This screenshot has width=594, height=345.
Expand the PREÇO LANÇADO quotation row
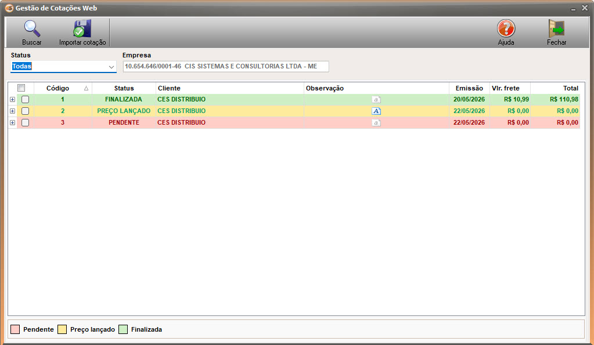pos(13,111)
